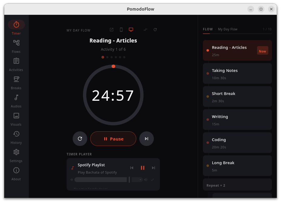View the session History
This screenshot has height=203, width=281.
[x=16, y=137]
